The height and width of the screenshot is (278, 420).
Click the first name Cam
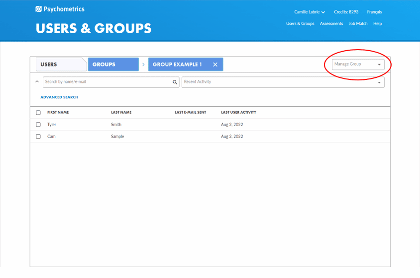51,137
